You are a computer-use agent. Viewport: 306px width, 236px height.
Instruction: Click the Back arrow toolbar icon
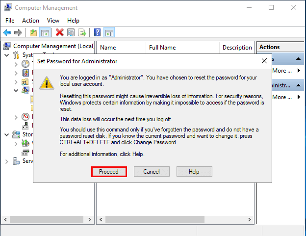[x=7, y=32]
